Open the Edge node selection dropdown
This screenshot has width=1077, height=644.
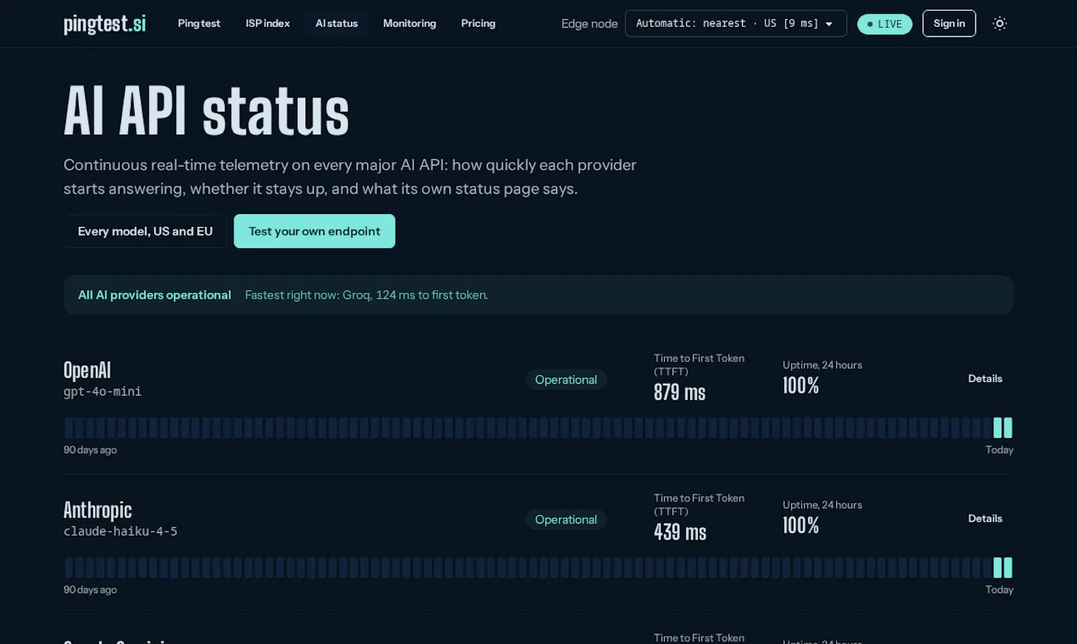[x=736, y=24]
